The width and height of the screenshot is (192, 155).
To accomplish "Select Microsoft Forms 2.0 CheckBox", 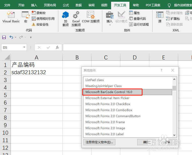I will (128, 104).
